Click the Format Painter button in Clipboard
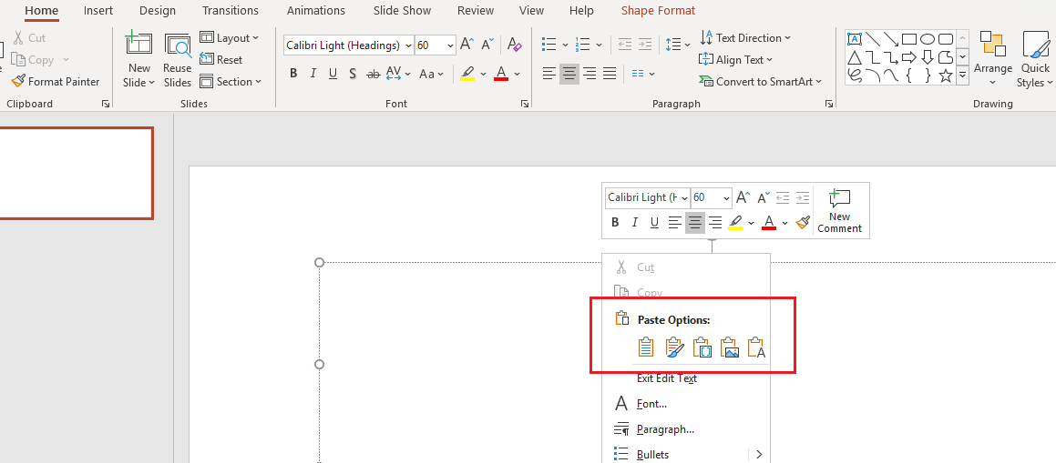Screen dimensions: 1056x463 [56, 81]
